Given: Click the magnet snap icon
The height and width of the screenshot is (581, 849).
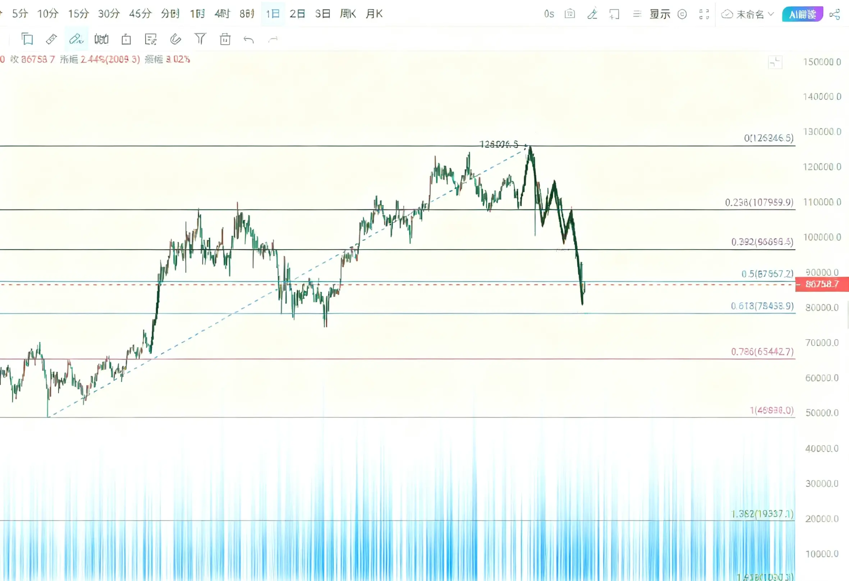Looking at the screenshot, I should tap(175, 39).
